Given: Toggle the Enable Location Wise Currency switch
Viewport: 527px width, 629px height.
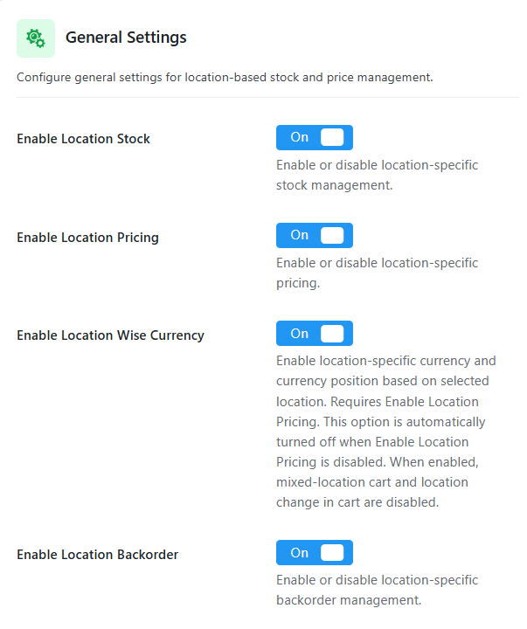Looking at the screenshot, I should tap(315, 334).
